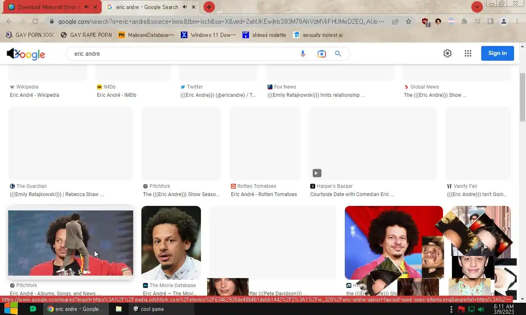Open 'Eric André - Wikipedia' result
Image resolution: width=526 pixels, height=315 pixels.
[x=35, y=95]
